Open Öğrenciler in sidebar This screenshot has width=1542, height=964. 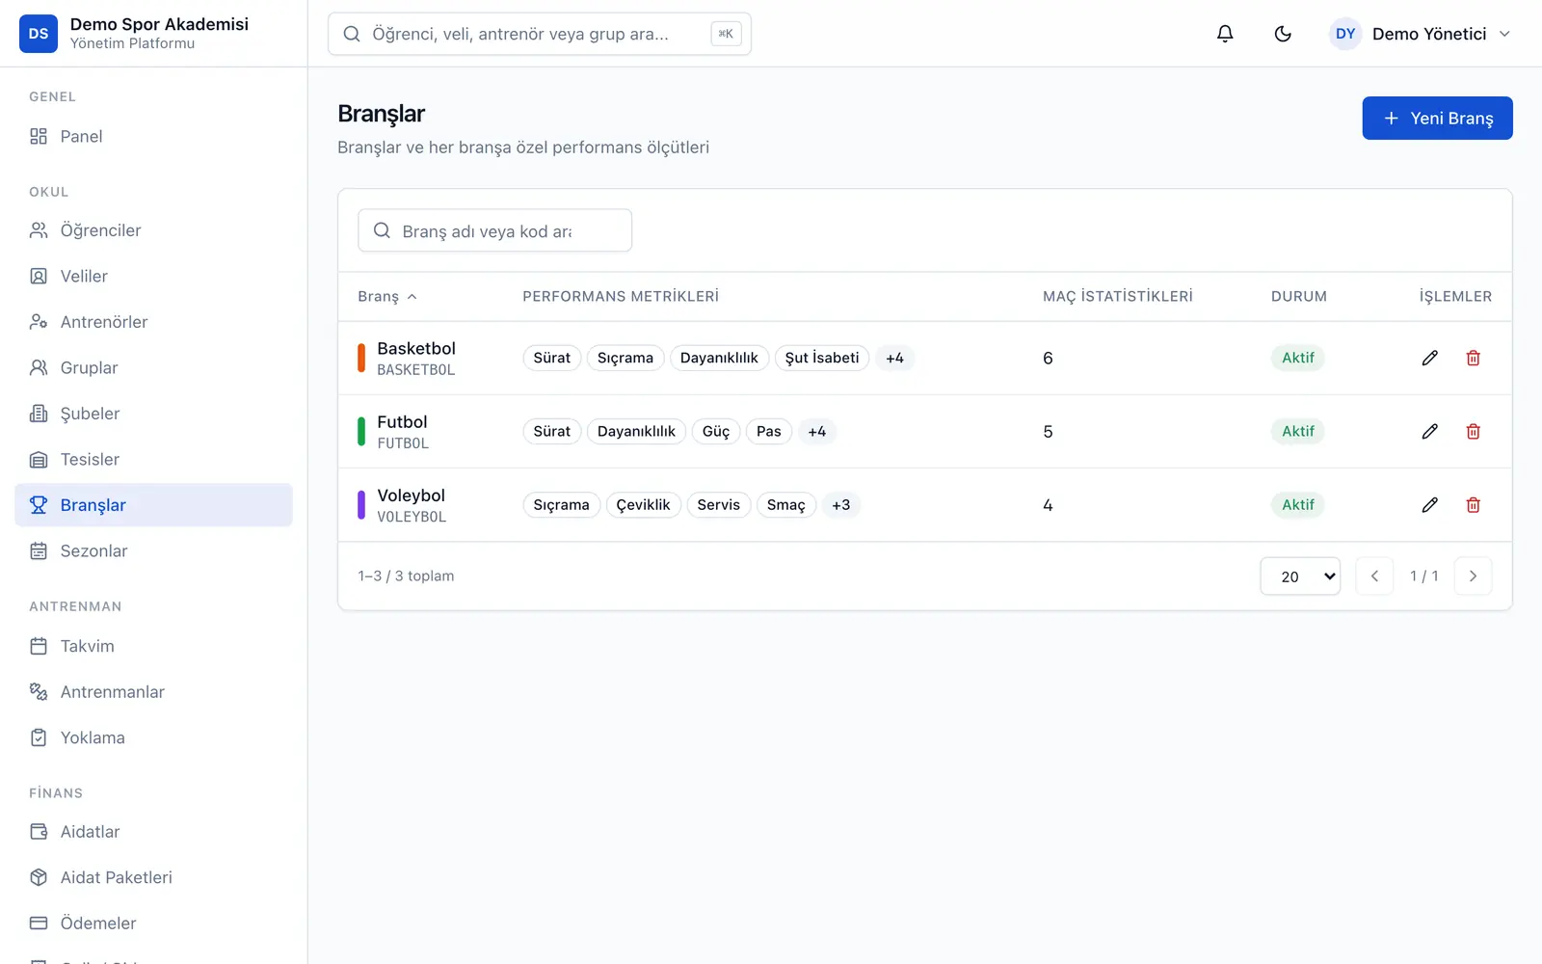tap(153, 230)
